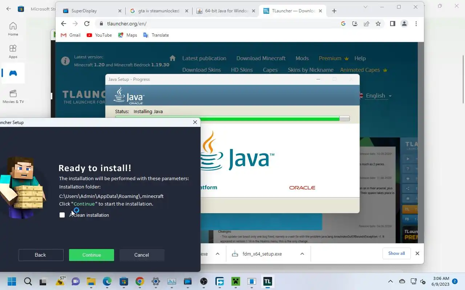Screen dimensions: 465x290
Task: Tick the 'A clean installation' checkbox
Action: pos(62,215)
